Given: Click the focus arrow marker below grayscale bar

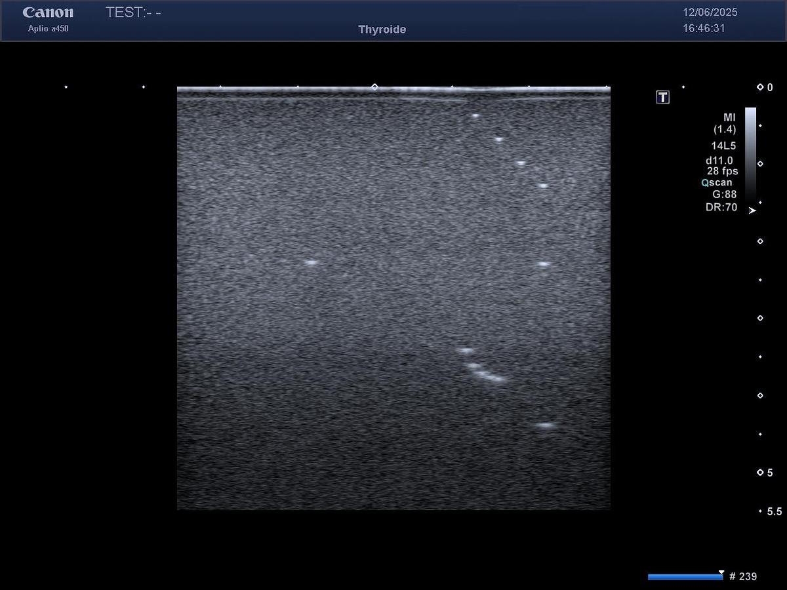Looking at the screenshot, I should click(752, 210).
